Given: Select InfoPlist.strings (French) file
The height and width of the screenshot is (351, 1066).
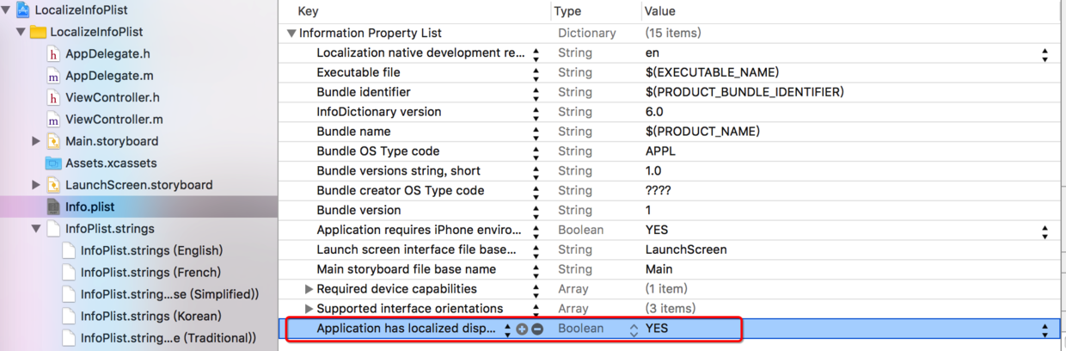Looking at the screenshot, I should 150,272.
